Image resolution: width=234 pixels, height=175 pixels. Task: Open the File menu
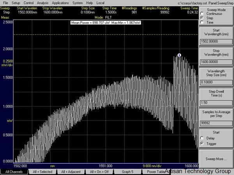point(5,3)
